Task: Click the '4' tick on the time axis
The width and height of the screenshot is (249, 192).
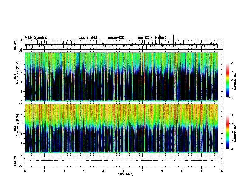Action: pos(103,171)
